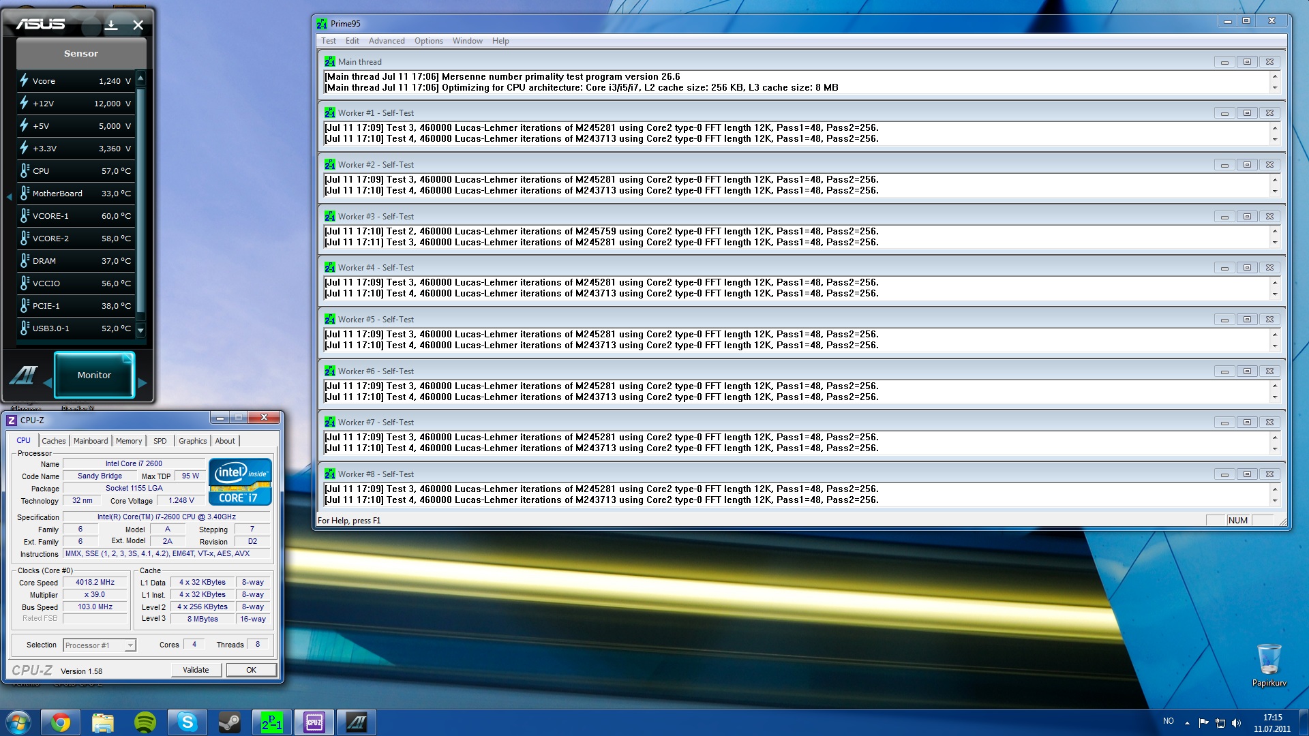Click the NO language indicator in taskbar
1309x736 pixels.
(x=1169, y=721)
